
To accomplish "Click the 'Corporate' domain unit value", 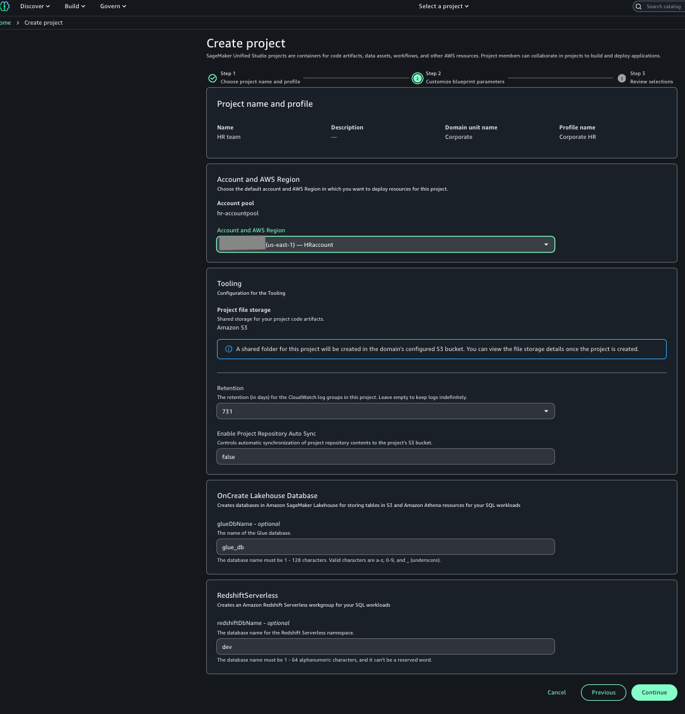I will (459, 136).
